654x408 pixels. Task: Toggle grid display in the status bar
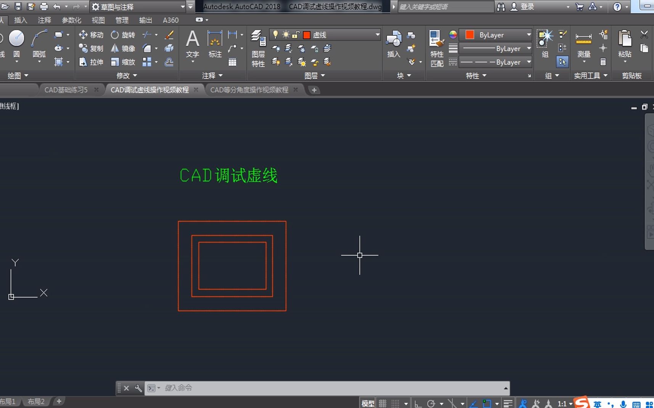pyautogui.click(x=382, y=402)
